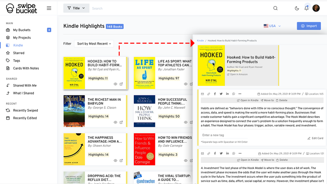Share first highlight on LinkedIn

coord(227,94)
